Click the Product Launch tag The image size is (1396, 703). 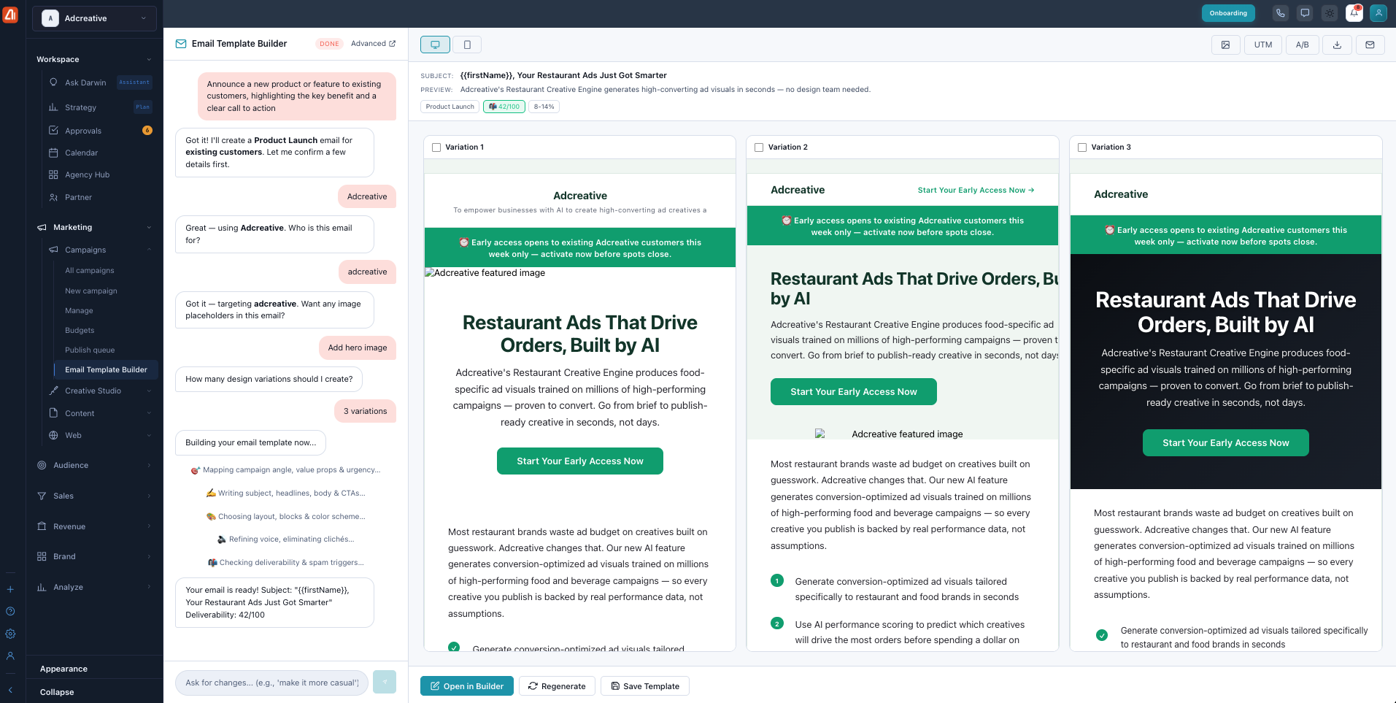click(x=450, y=107)
